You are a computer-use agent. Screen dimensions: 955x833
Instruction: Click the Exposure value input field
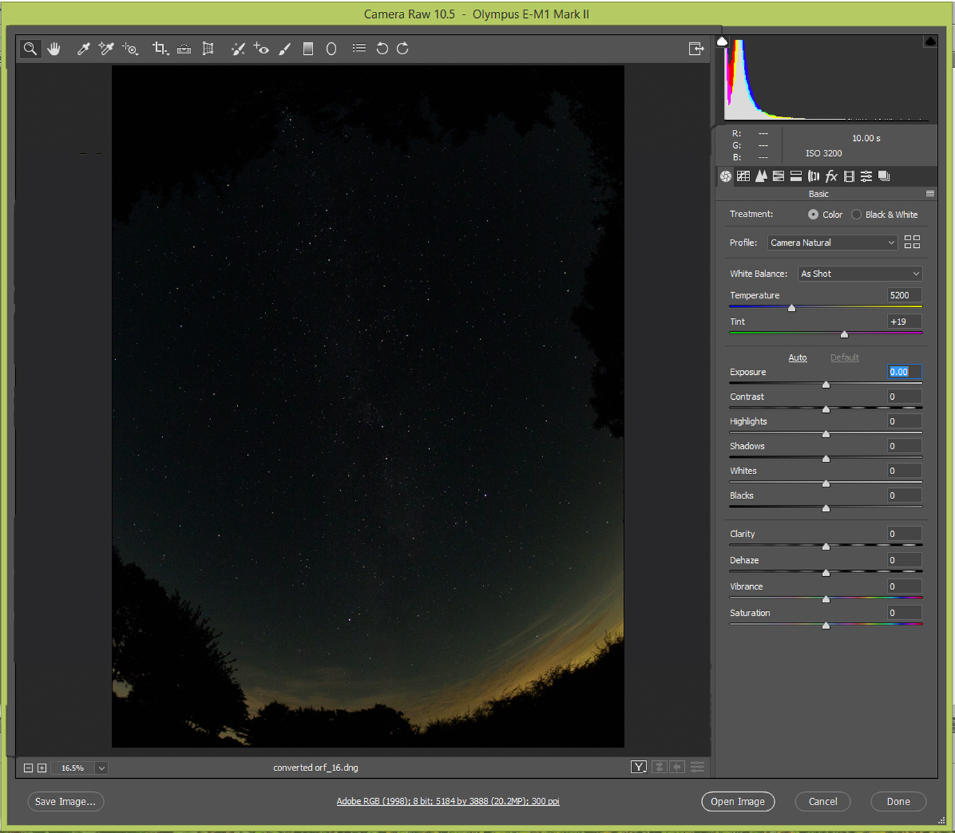click(x=904, y=372)
